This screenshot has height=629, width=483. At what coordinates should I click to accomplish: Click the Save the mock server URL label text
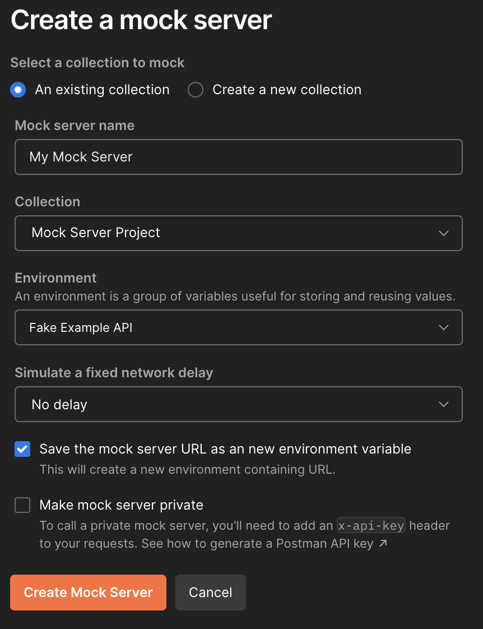click(225, 448)
